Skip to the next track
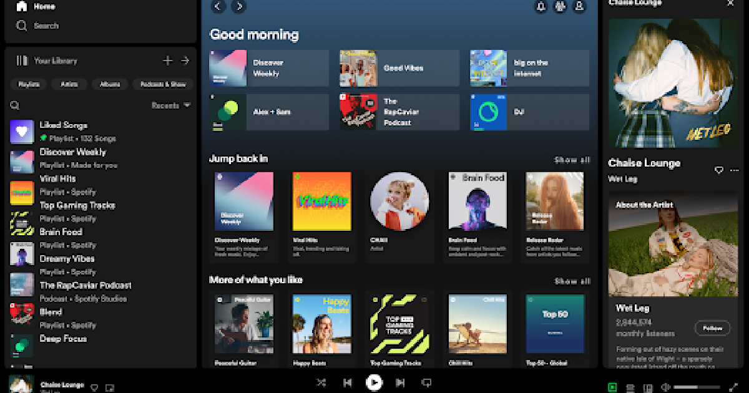The width and height of the screenshot is (749, 393). click(x=401, y=382)
